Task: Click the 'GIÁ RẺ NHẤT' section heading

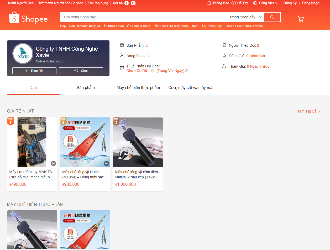Action: coord(20,111)
